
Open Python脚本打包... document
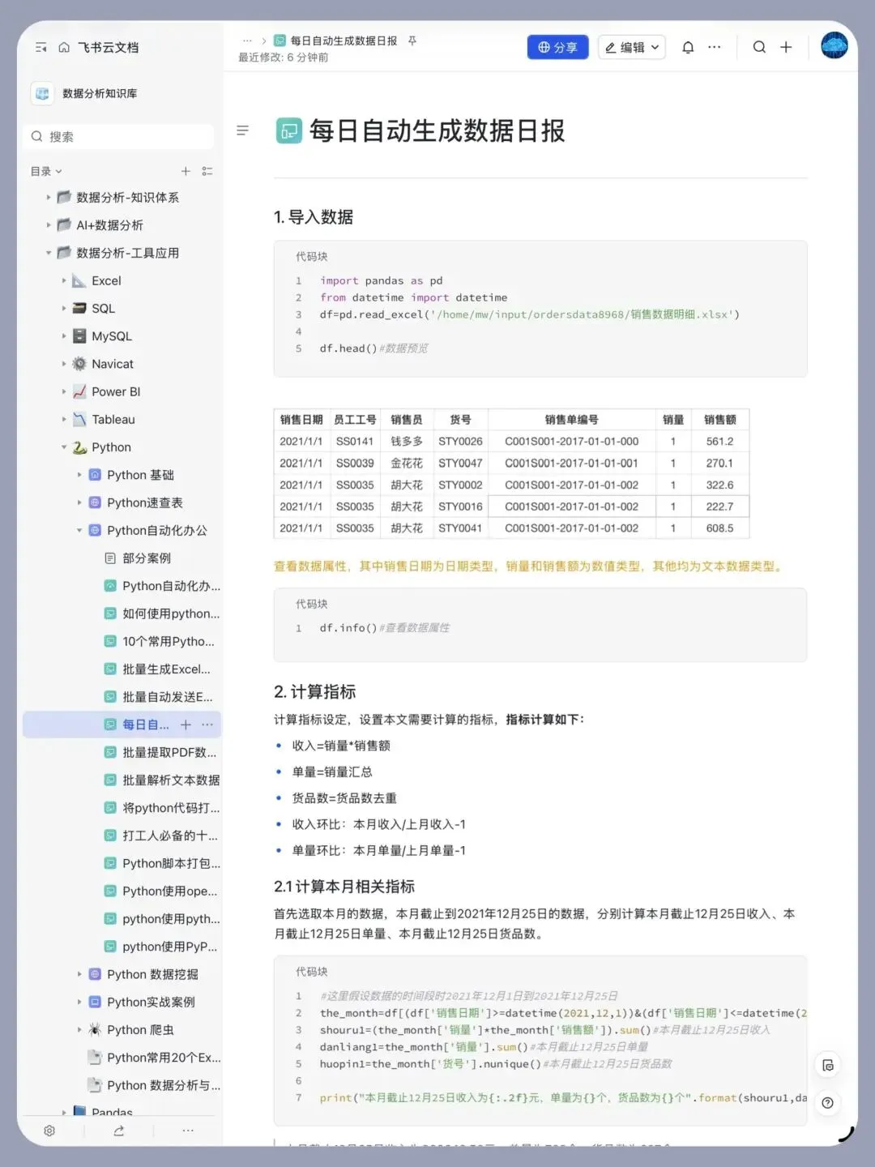pos(171,863)
